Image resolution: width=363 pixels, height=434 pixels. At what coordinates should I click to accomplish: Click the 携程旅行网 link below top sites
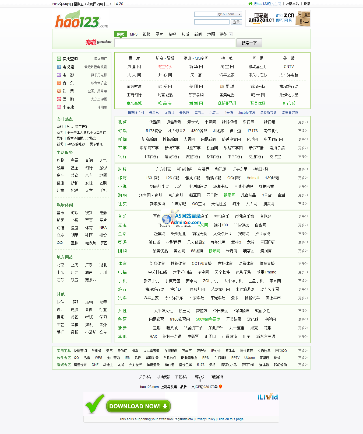coord(136,113)
